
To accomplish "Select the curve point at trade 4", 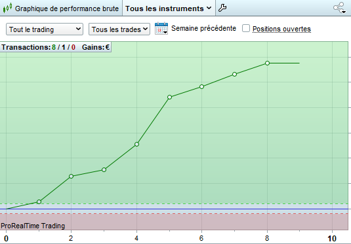I will pyautogui.click(x=136, y=144).
